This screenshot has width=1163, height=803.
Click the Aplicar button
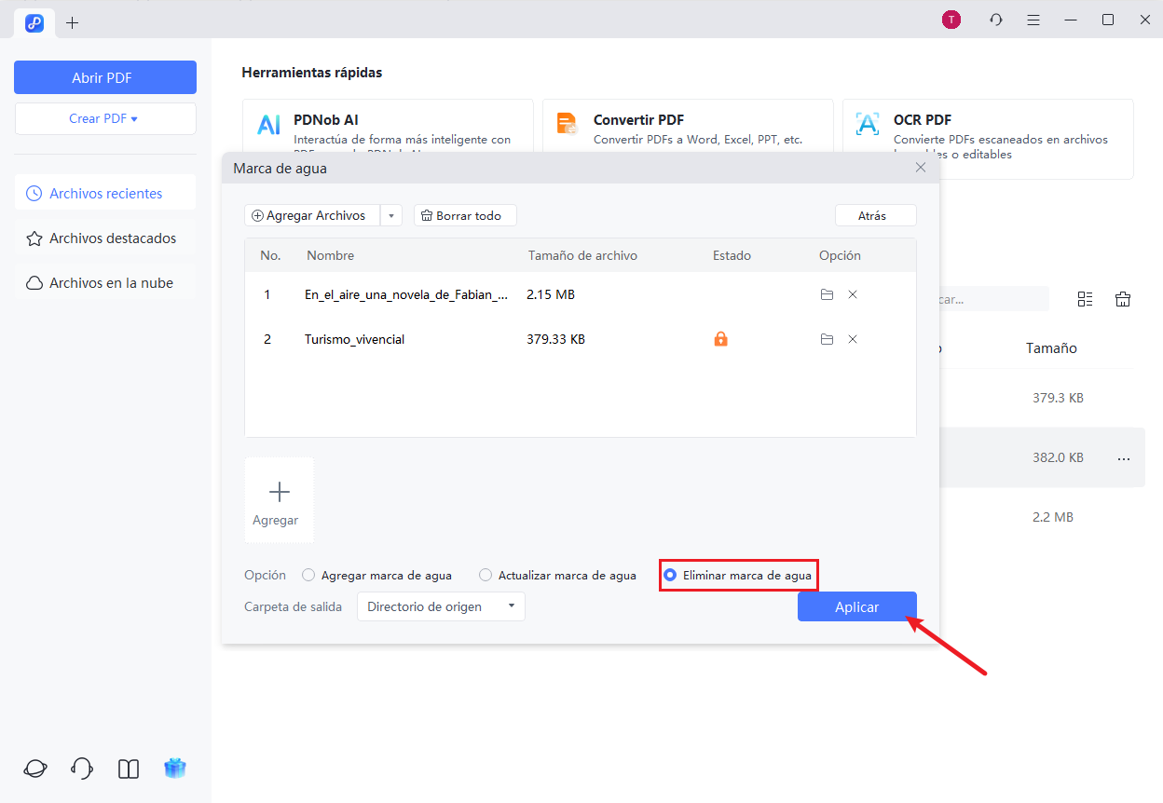(x=856, y=606)
